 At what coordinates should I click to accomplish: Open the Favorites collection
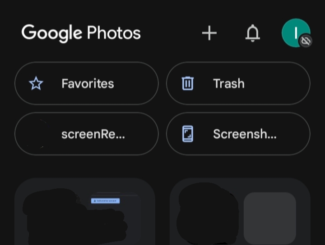87,83
